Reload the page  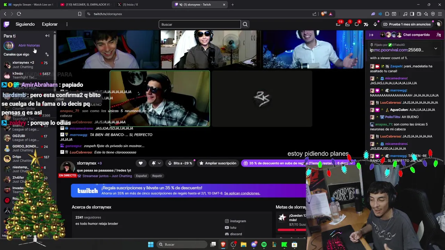(x=19, y=14)
